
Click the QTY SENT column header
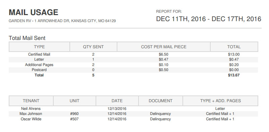point(93,47)
